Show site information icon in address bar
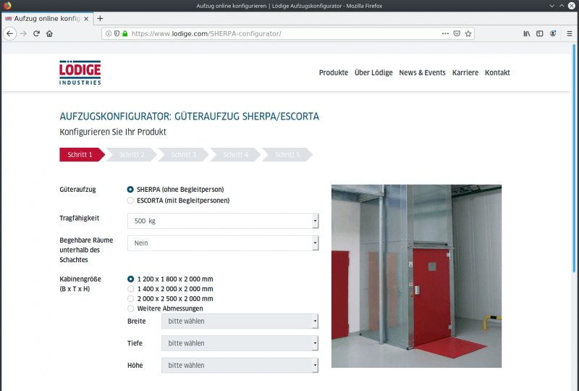This screenshot has height=391, width=579. [109, 33]
